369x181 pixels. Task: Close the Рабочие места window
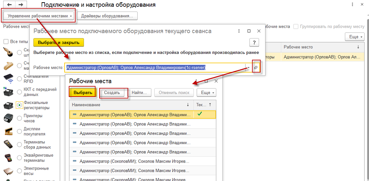[216, 81]
